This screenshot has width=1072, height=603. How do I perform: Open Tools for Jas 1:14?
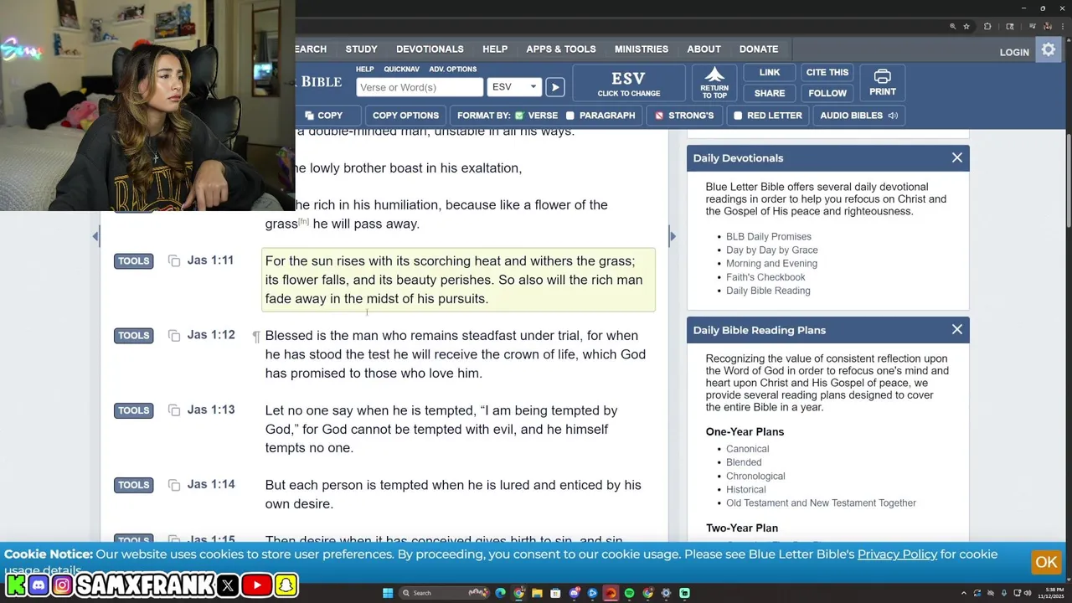133,485
